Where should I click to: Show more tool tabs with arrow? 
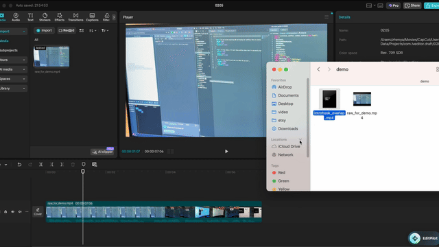(114, 17)
